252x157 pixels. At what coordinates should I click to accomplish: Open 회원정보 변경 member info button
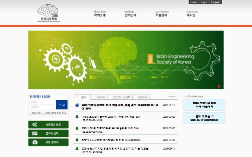[48, 125]
